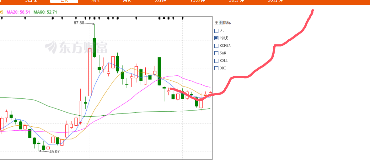Viewport: 370px width, 161px height.
Task: Select the 无 (none) indicator checkbox
Action: pyautogui.click(x=216, y=31)
